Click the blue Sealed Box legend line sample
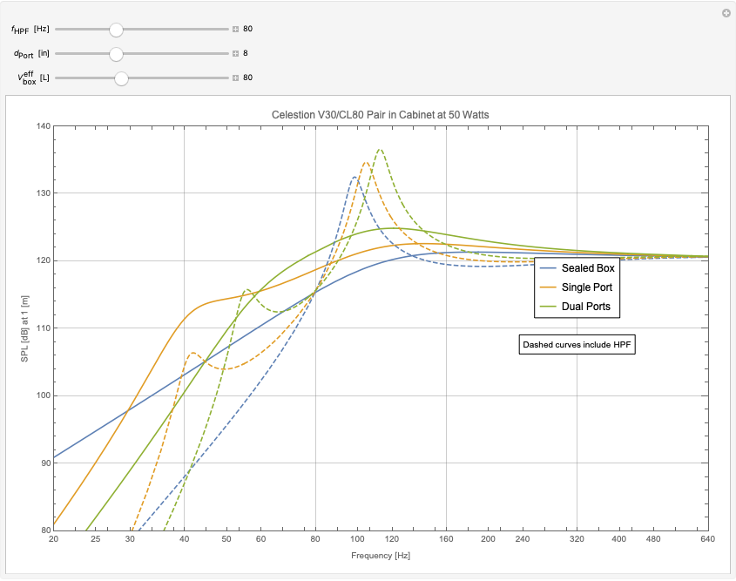Screen dimensions: 736x581 (x=548, y=268)
